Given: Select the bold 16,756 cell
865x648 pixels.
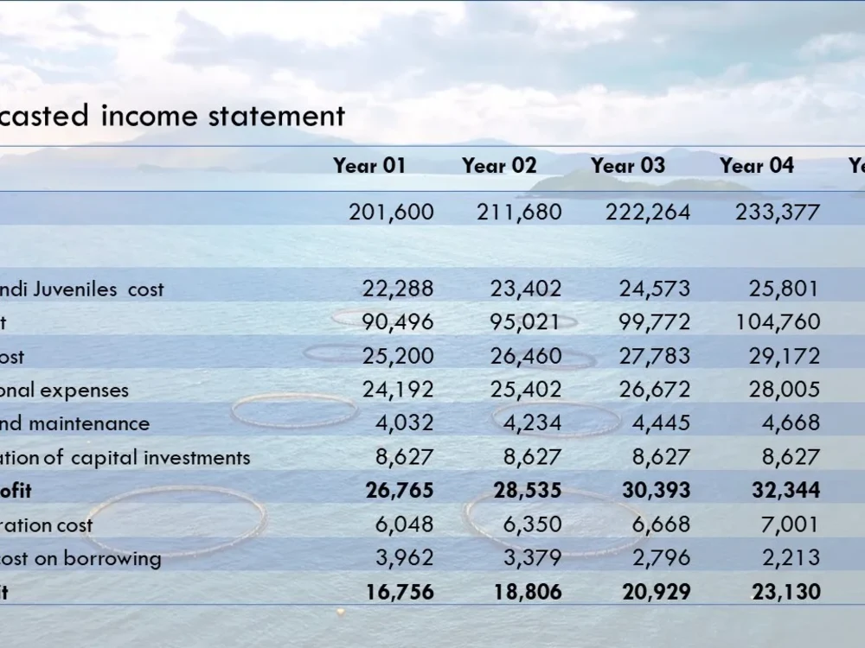Looking at the screenshot, I should 400,593.
